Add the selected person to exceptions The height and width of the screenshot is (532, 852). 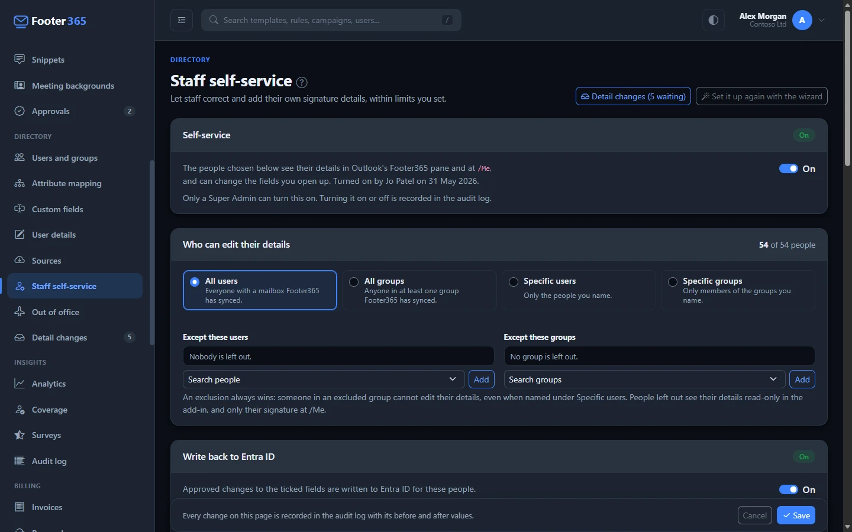(482, 379)
